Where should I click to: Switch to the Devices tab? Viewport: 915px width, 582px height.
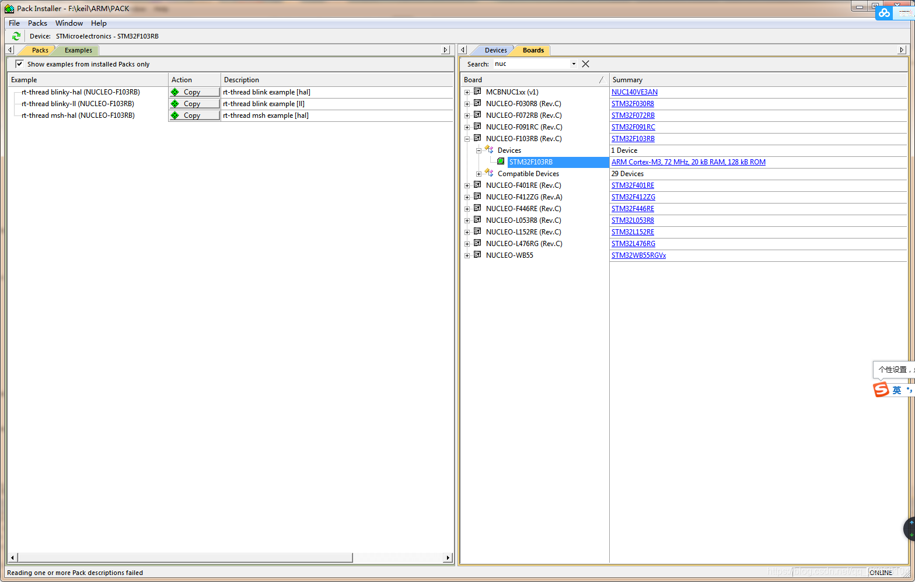click(x=495, y=50)
